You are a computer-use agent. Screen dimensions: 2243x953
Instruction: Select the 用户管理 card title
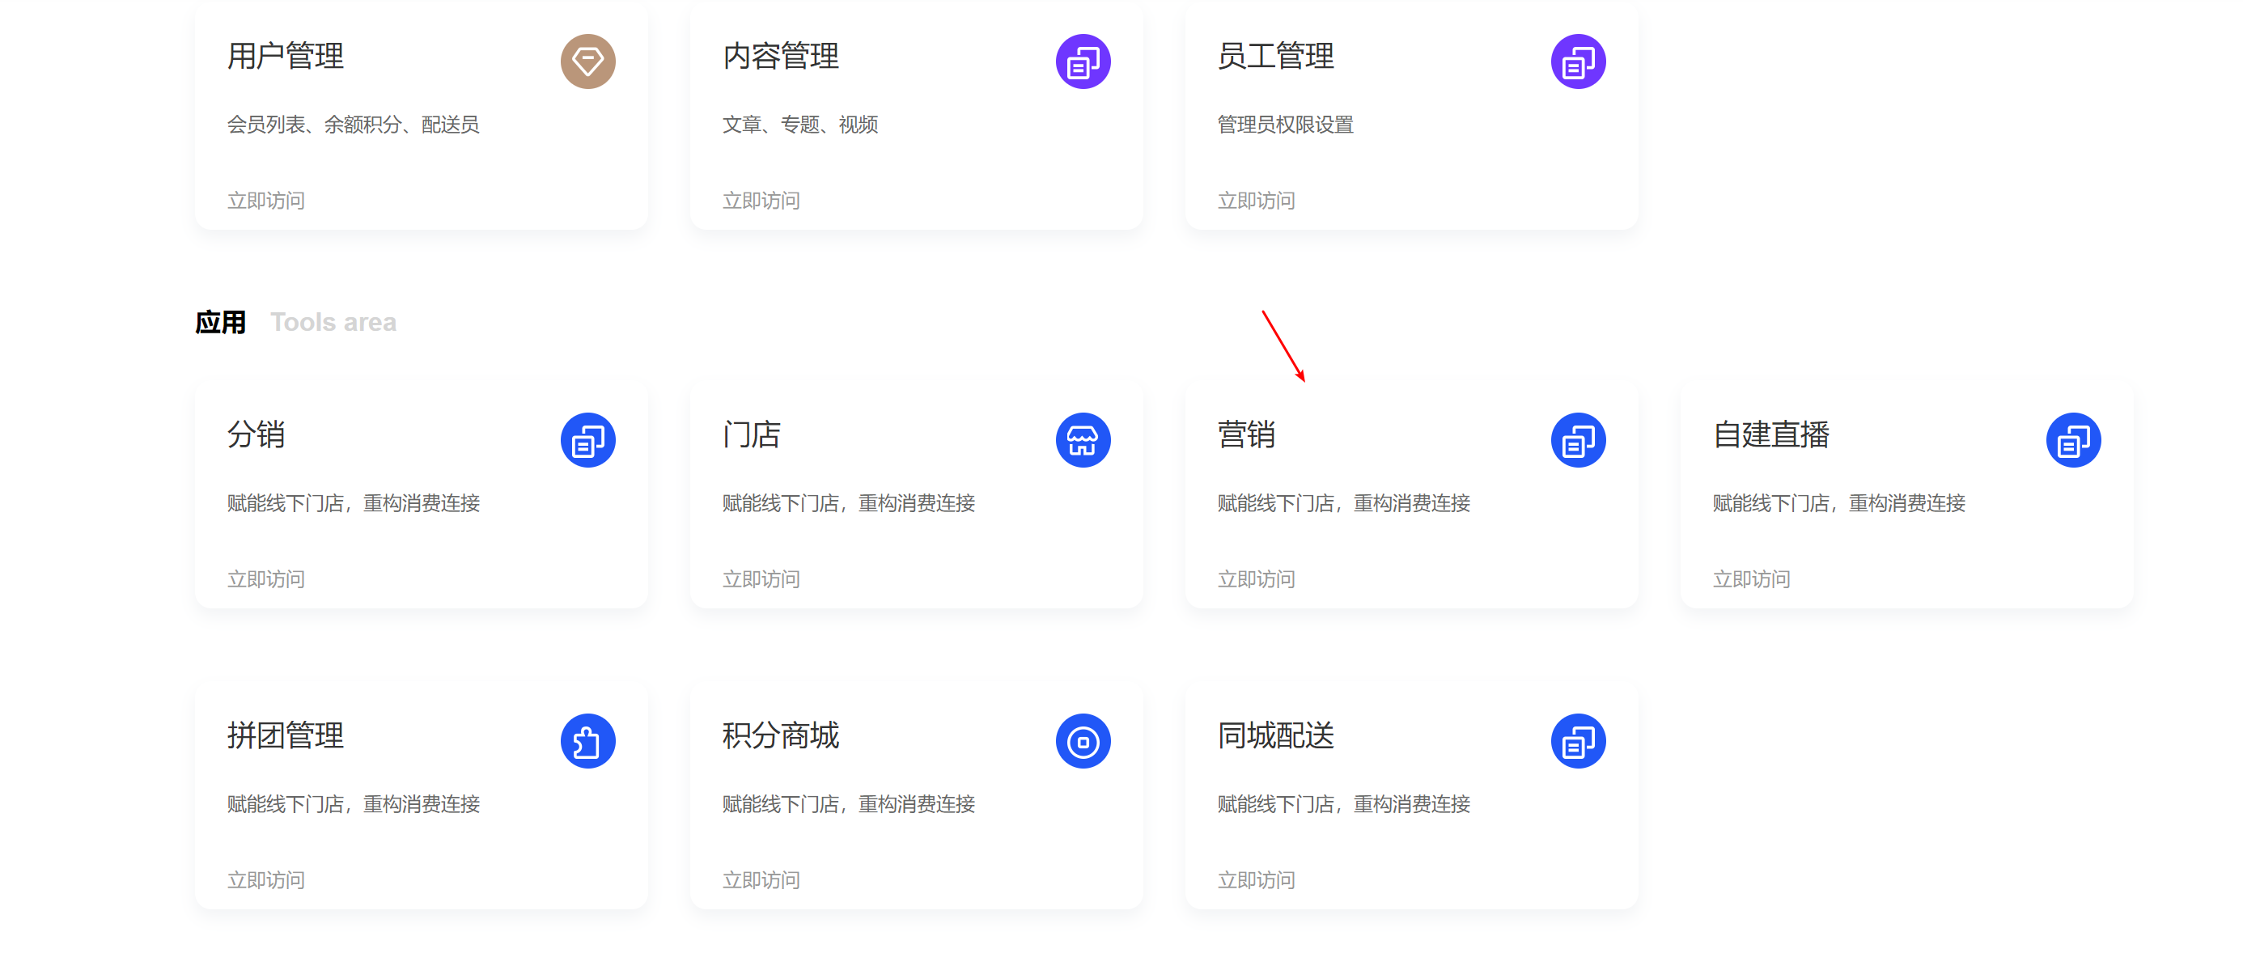(286, 57)
